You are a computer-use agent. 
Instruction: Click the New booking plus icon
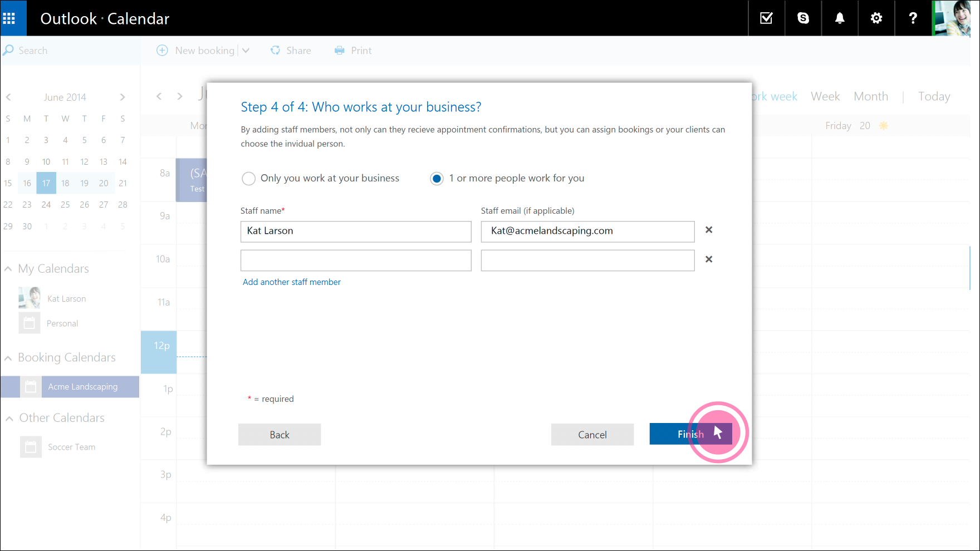pos(162,51)
